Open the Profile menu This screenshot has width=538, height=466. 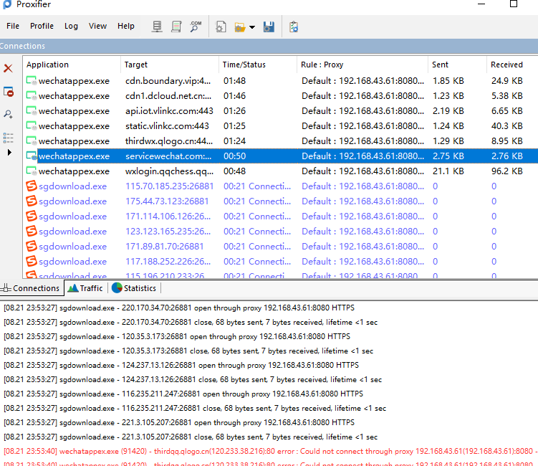(42, 26)
